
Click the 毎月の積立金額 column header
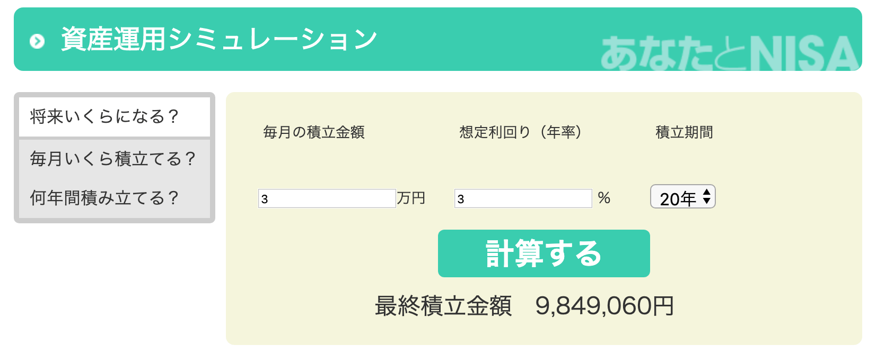314,133
